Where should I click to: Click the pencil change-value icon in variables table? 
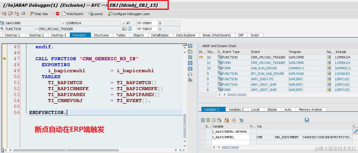355,132
